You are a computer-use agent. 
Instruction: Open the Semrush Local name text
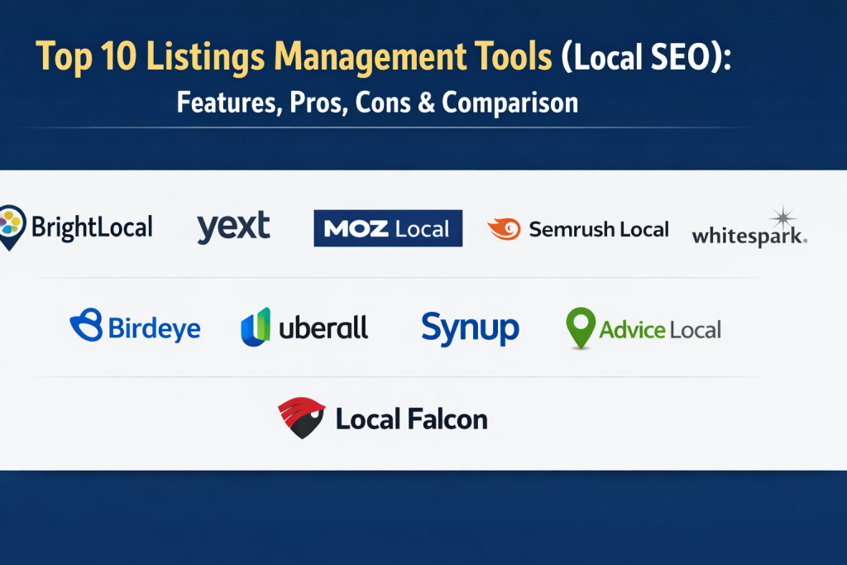[x=598, y=229]
